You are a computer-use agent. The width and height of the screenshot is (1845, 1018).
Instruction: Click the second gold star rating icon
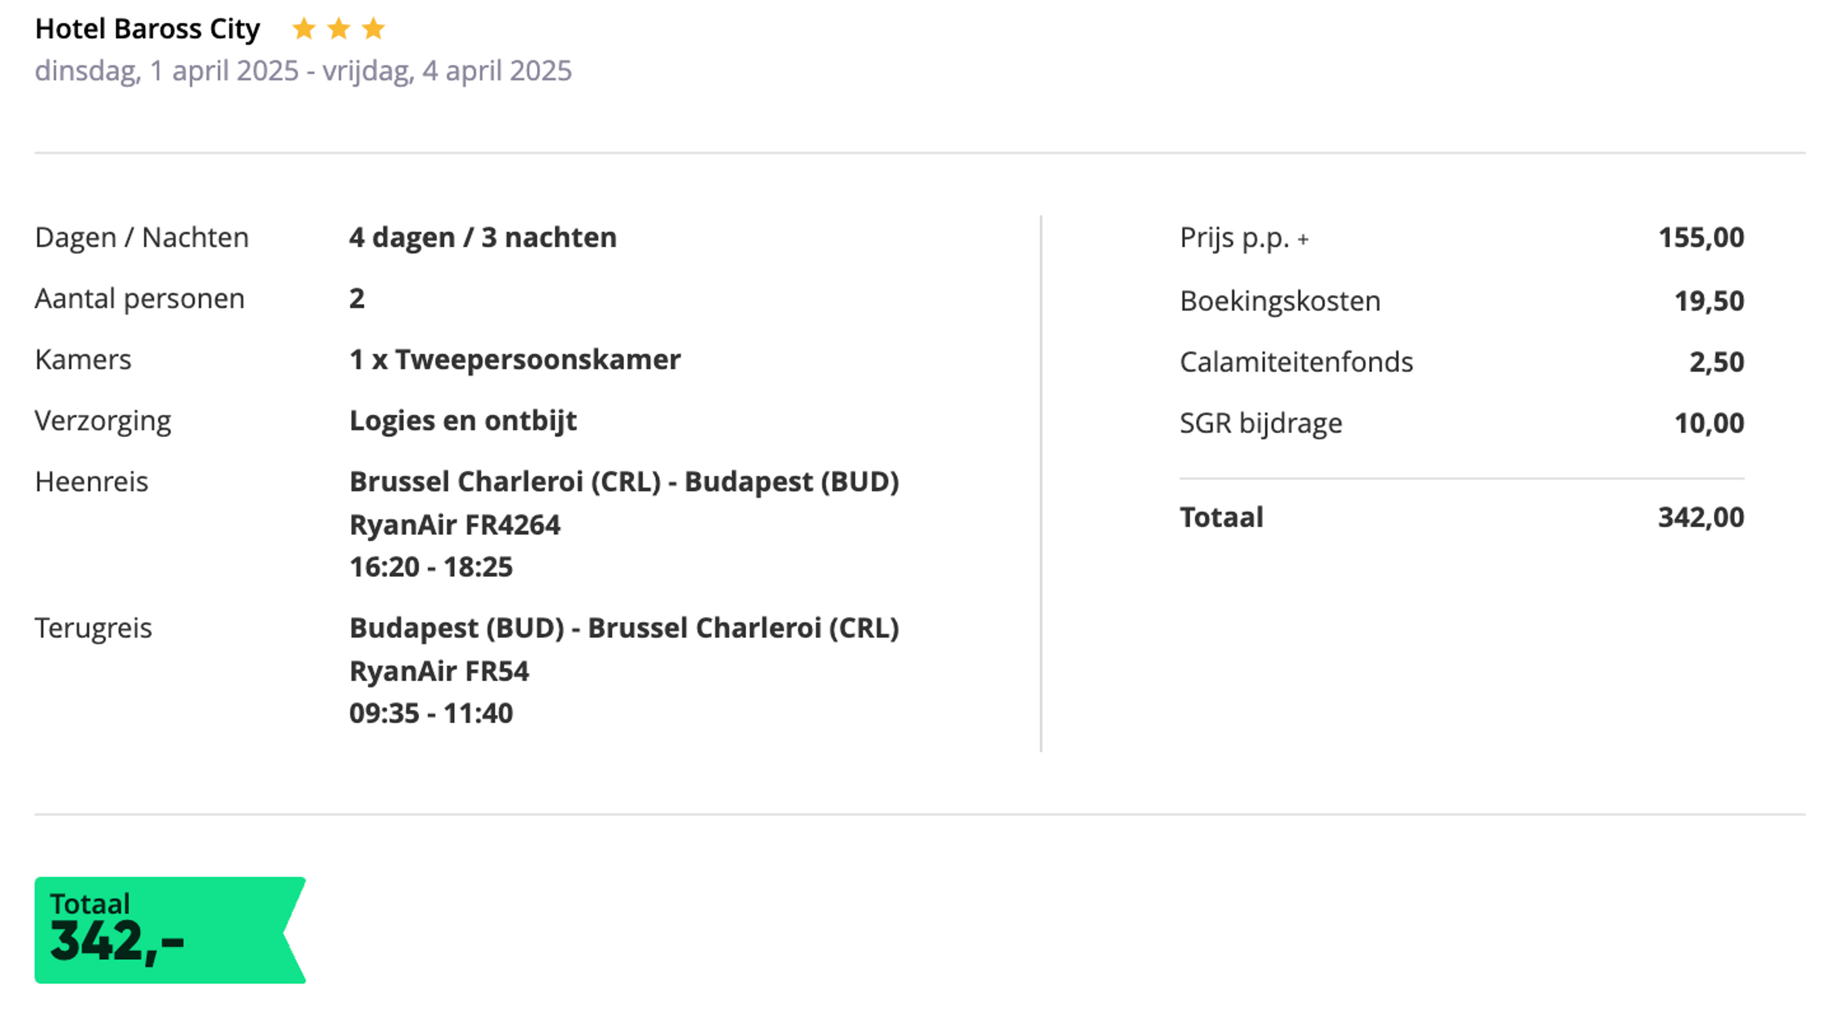click(x=338, y=29)
